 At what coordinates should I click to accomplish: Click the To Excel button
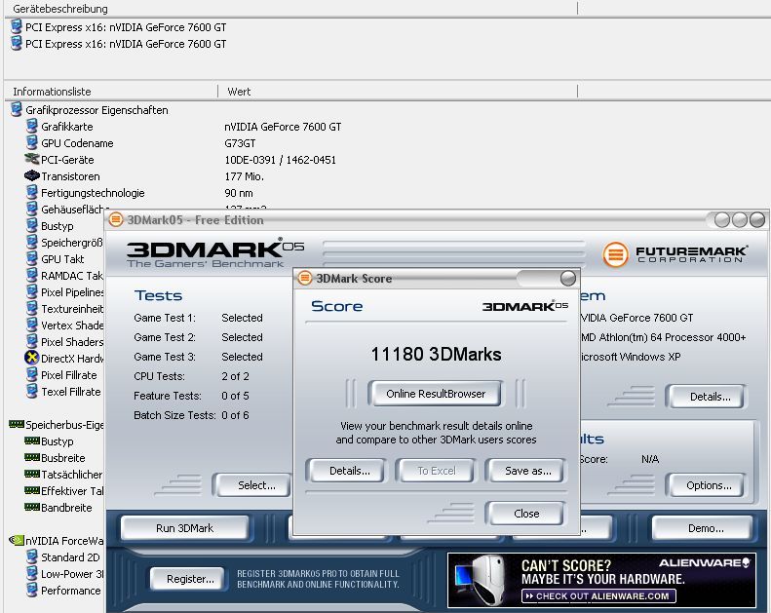coord(436,471)
